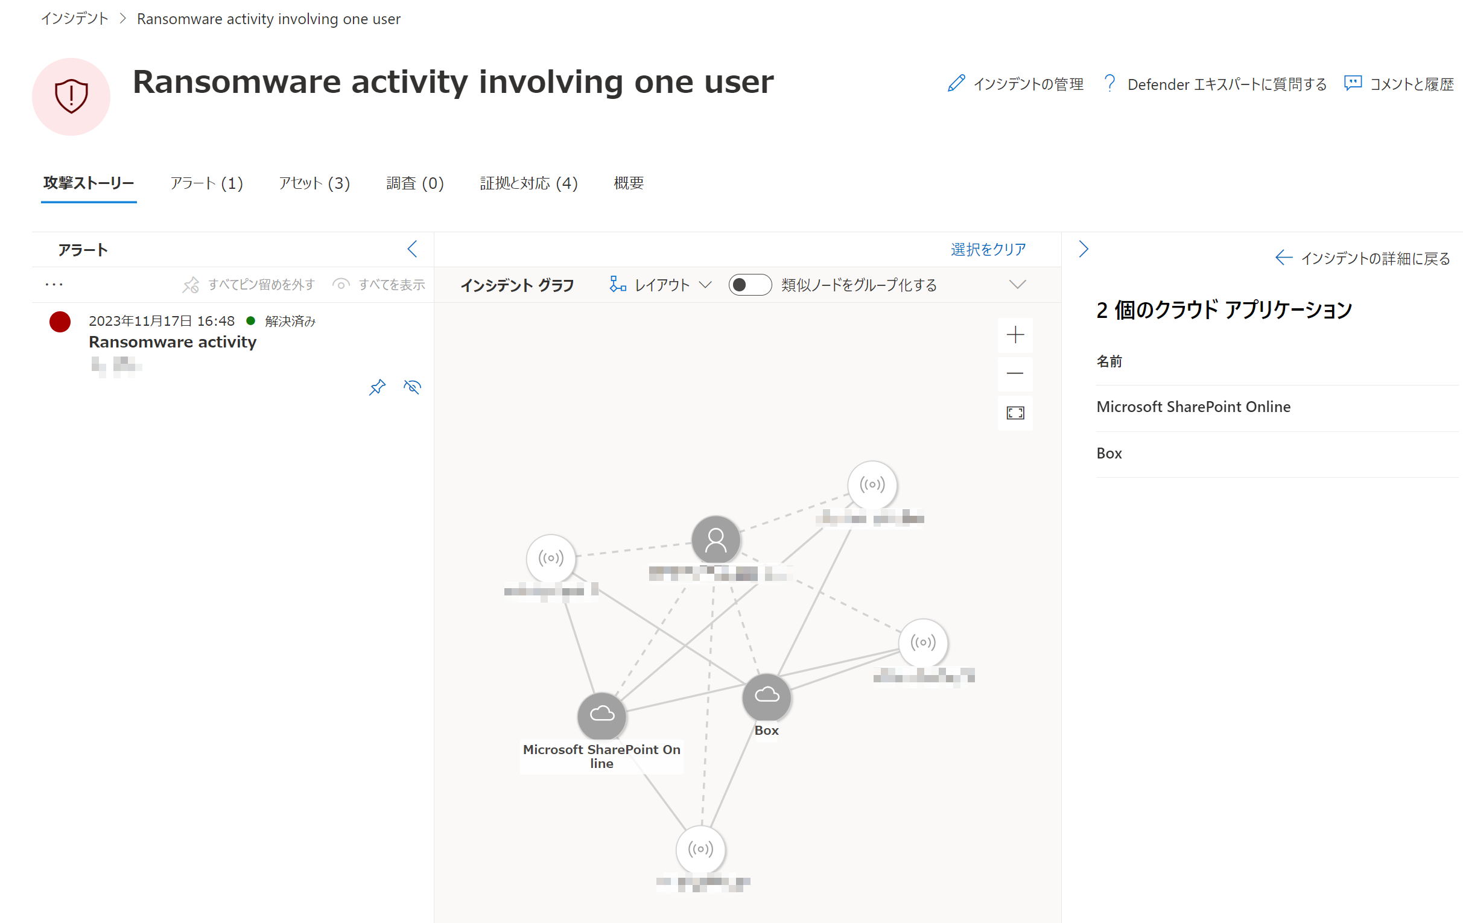Go back to incident details link
This screenshot has width=1463, height=923.
[x=1362, y=258]
